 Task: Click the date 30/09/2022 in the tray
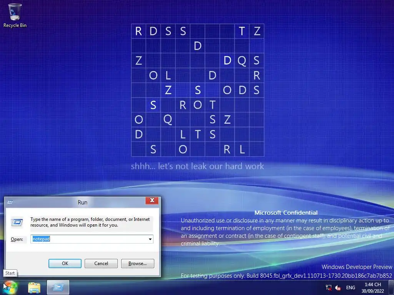(x=372, y=291)
